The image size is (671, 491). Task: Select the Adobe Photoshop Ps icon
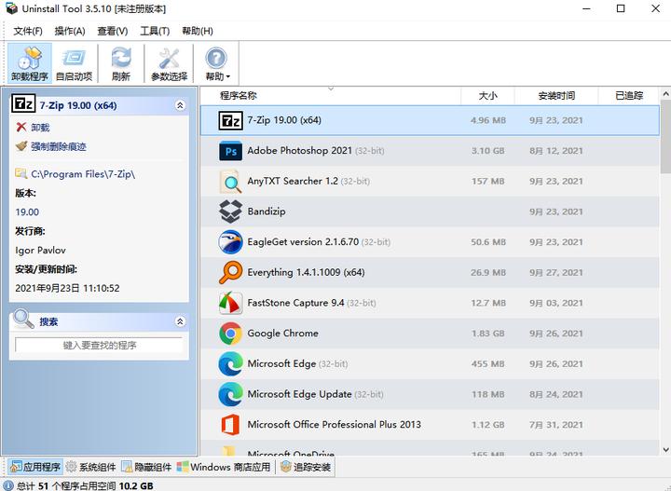coord(230,151)
